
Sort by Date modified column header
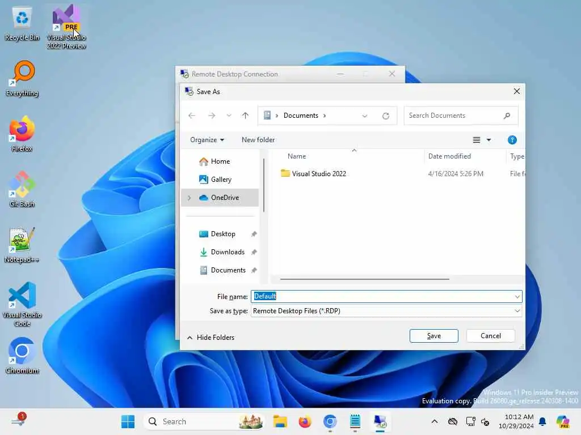click(x=449, y=156)
